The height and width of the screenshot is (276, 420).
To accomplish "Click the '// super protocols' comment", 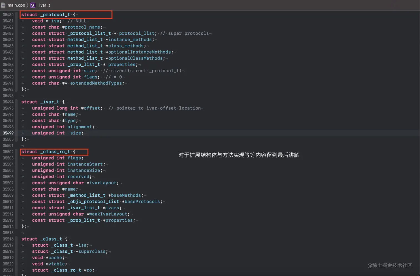I will click(x=184, y=33).
